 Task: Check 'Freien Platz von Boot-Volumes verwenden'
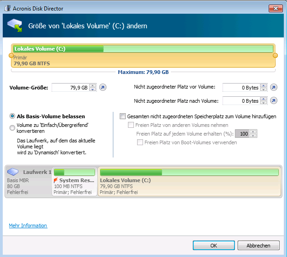pyautogui.click(x=140, y=142)
